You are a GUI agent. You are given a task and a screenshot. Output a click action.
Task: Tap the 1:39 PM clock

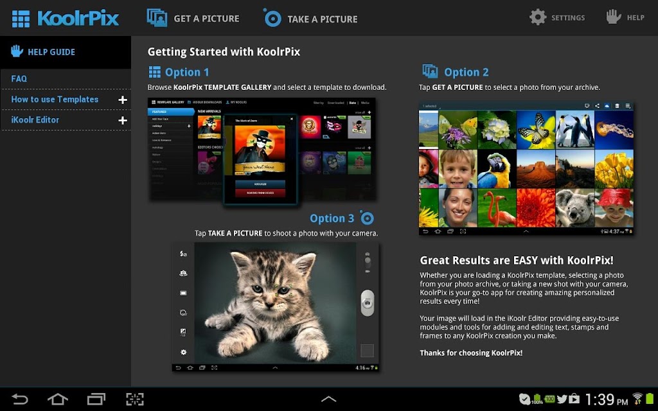(x=607, y=399)
